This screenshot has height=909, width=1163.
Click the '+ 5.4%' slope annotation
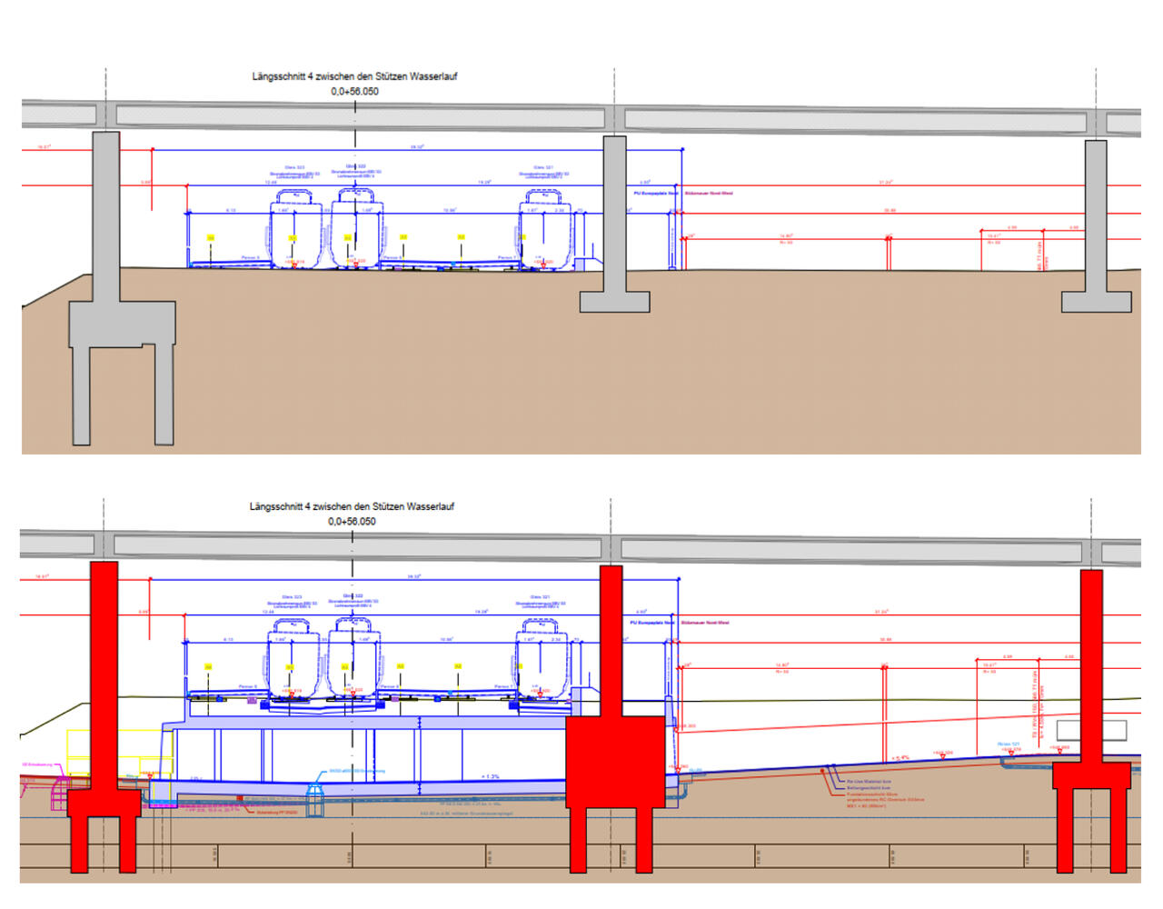coord(900,757)
